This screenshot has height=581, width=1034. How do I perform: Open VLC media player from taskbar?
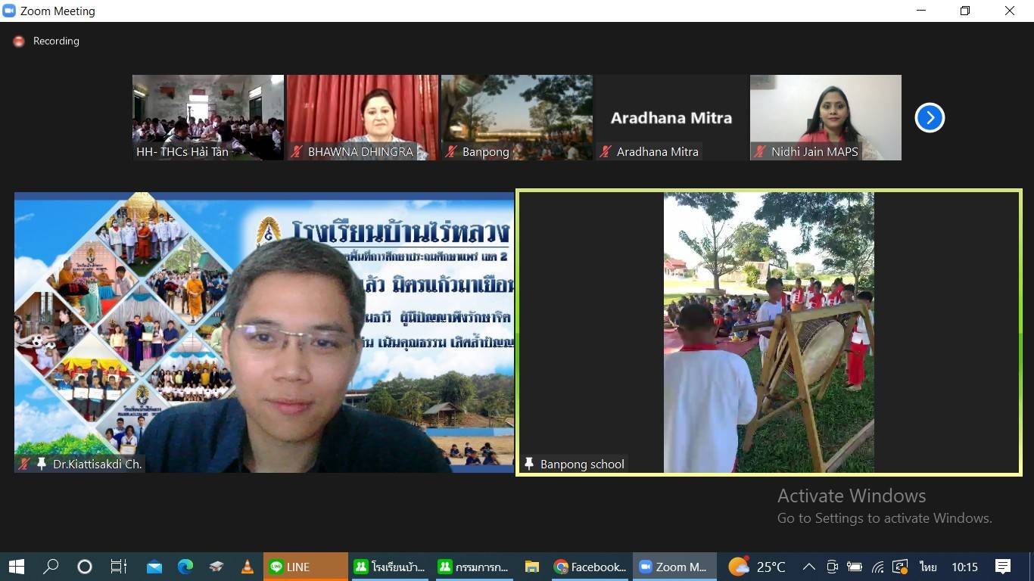(247, 567)
